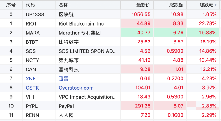Image resolution: width=221 pixels, height=121 pixels.
Task: Open the XNET ticker link
Action: pos(32,78)
